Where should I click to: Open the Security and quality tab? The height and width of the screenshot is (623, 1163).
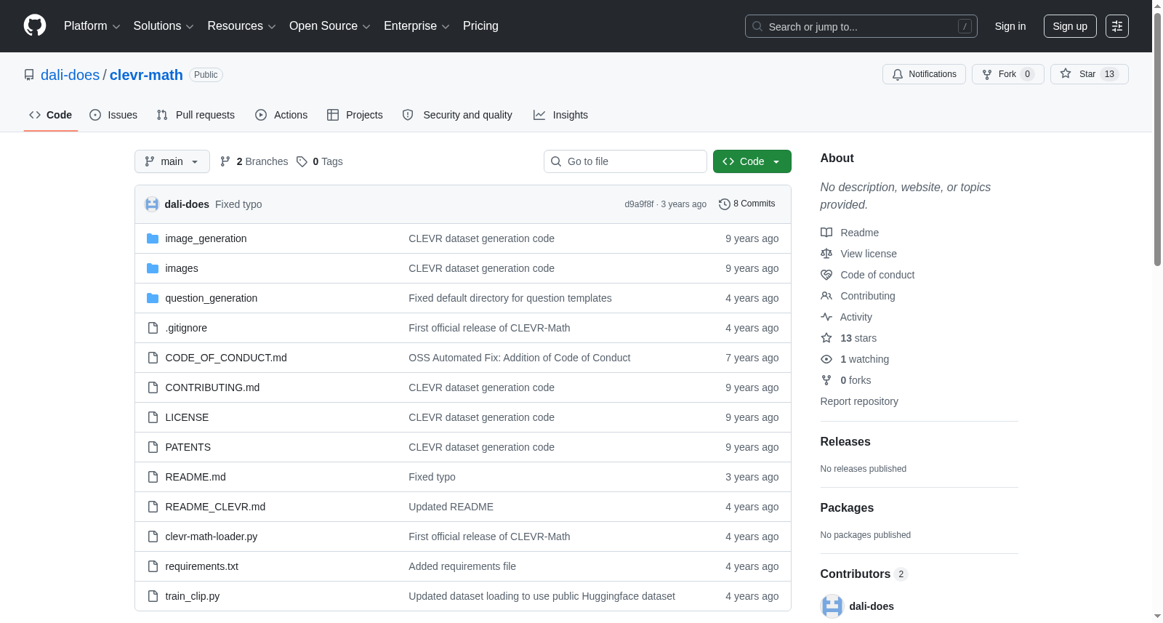tap(457, 115)
